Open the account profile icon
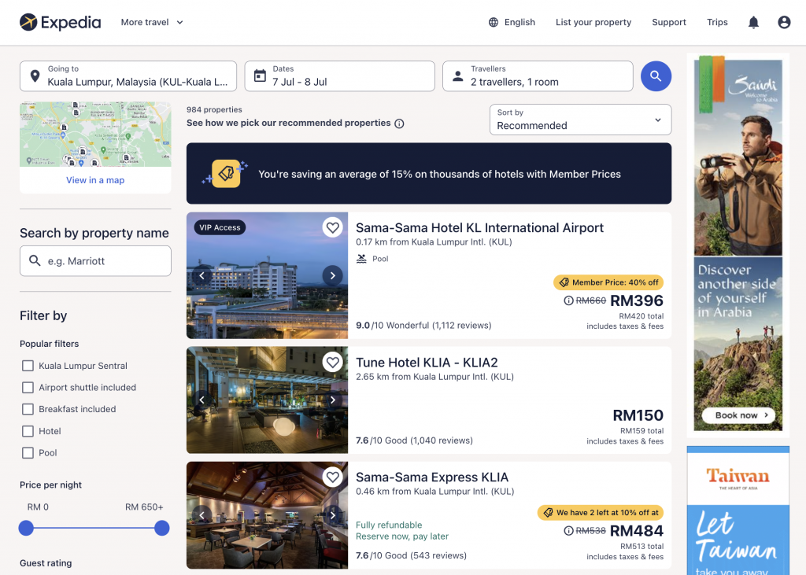Viewport: 806px width, 575px height. [784, 22]
